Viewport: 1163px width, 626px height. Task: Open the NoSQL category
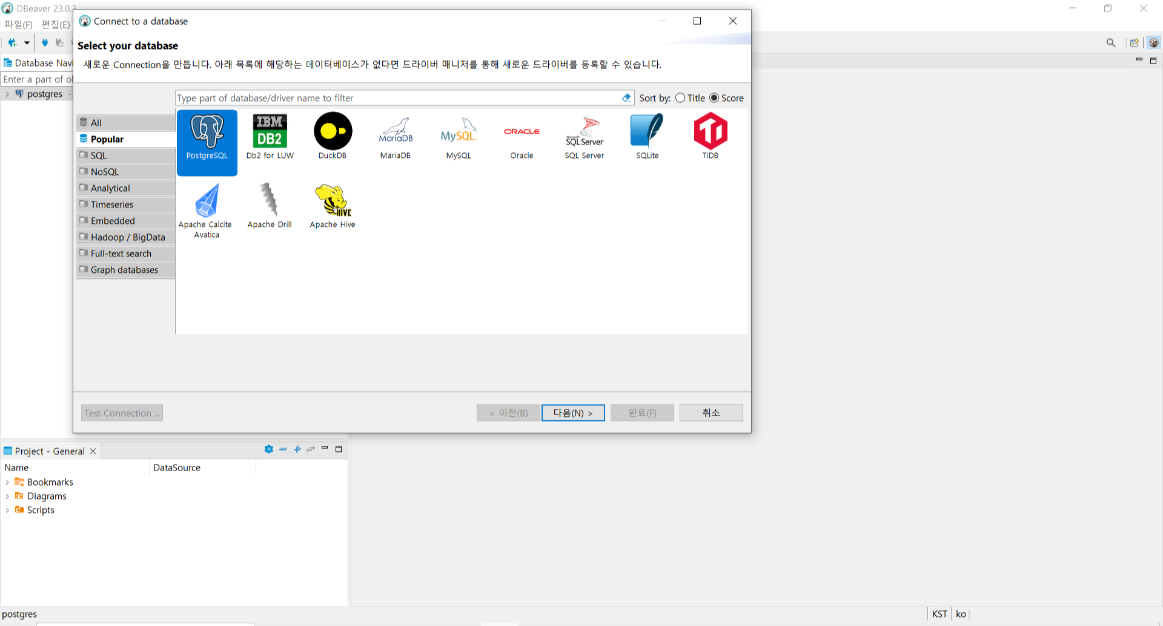click(126, 172)
